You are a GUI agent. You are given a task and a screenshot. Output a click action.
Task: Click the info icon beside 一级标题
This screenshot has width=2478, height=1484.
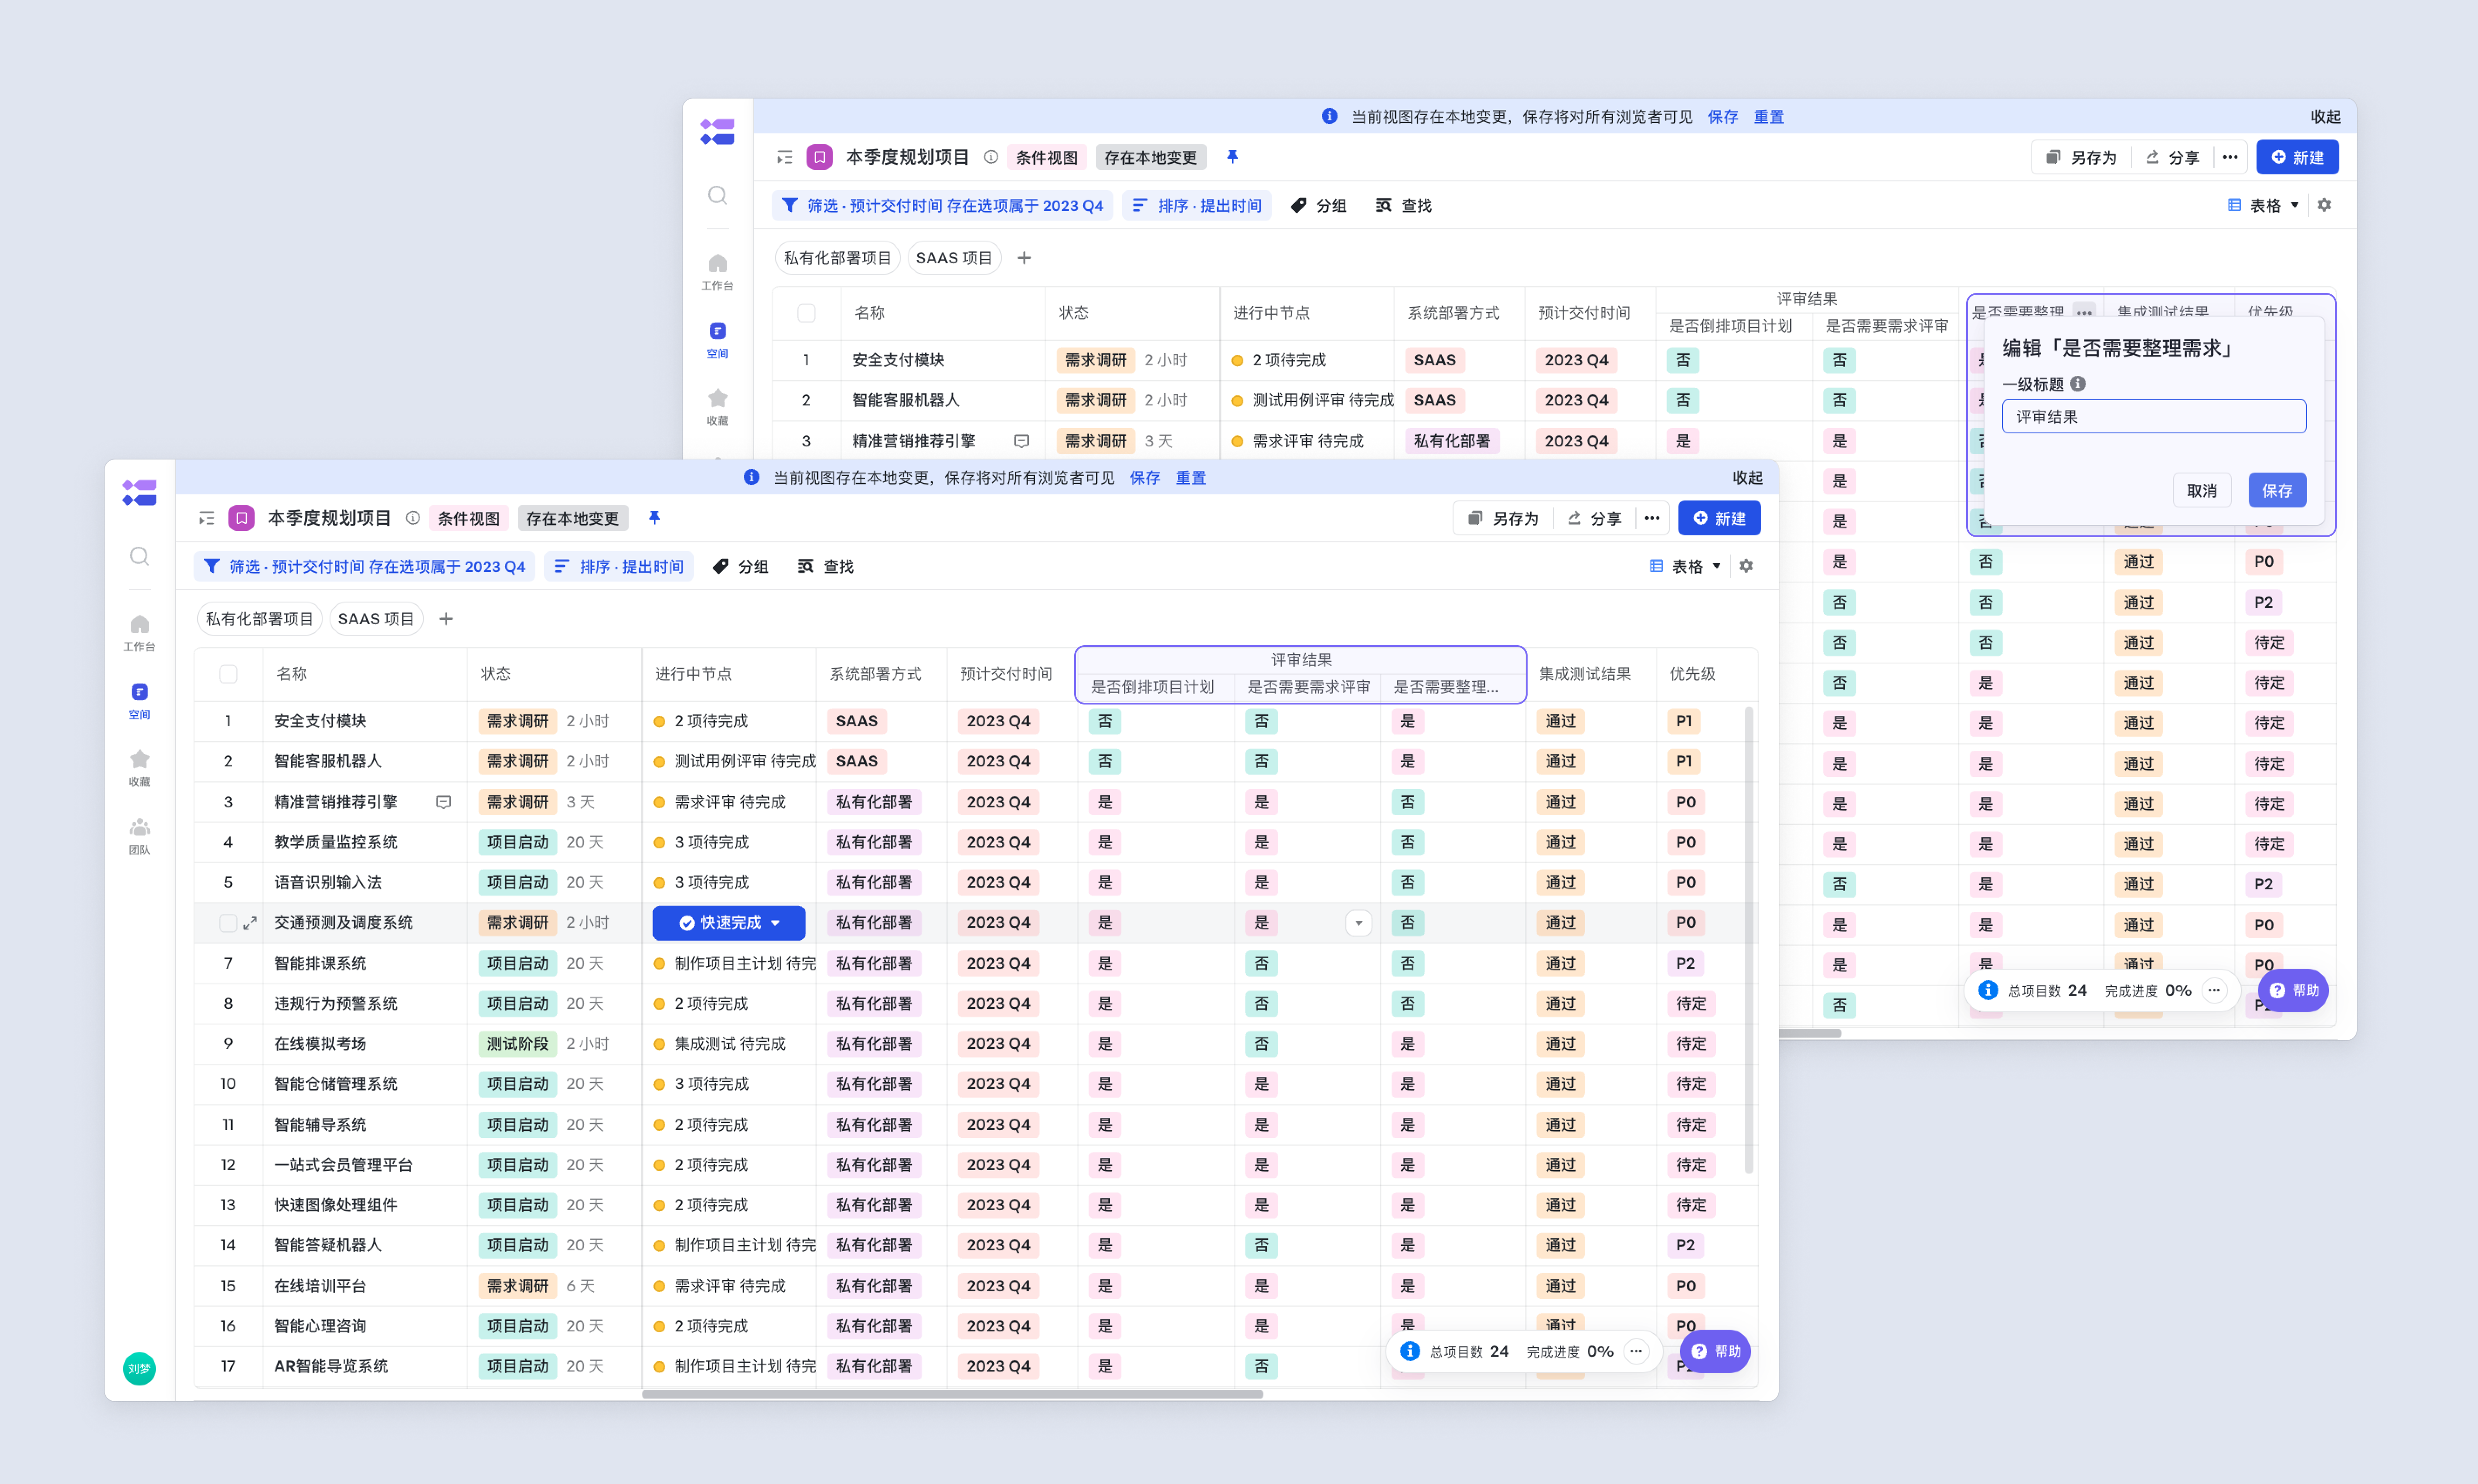coord(2077,384)
